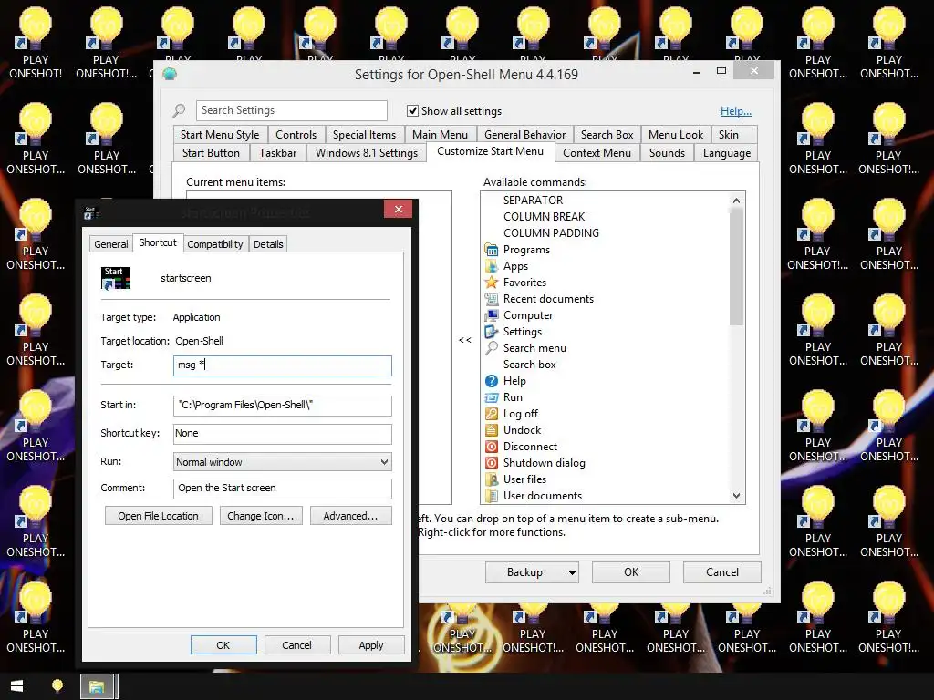
Task: Click the Disconnect red icon
Action: [x=492, y=447]
